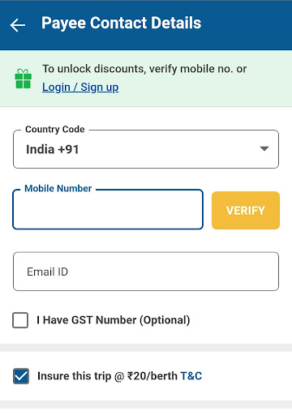Go back using the header arrow
This screenshot has width=292, height=415.
point(18,25)
